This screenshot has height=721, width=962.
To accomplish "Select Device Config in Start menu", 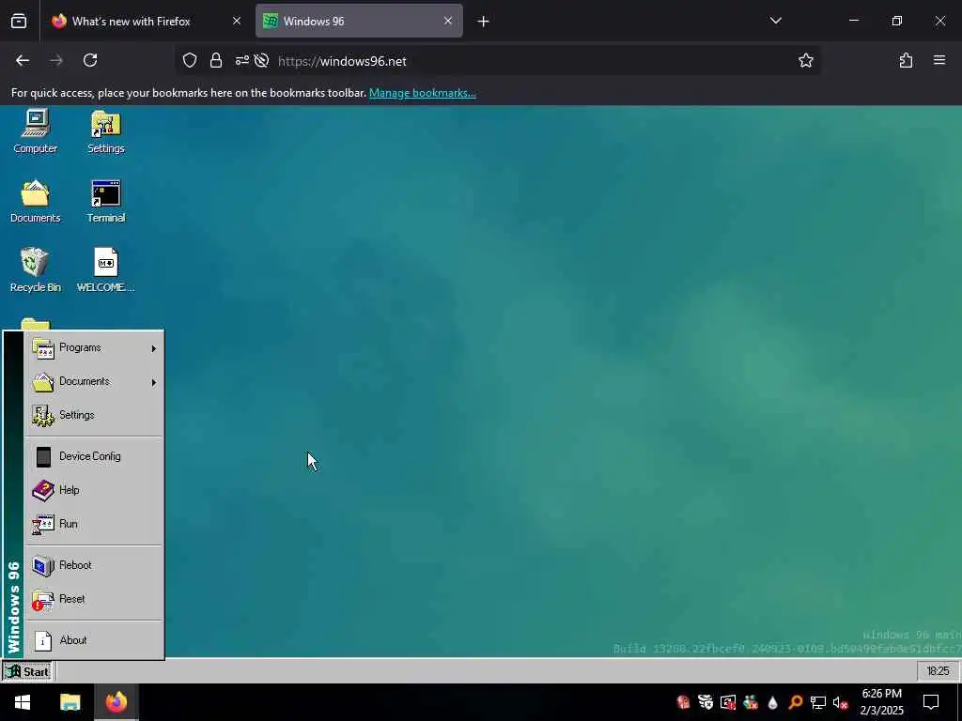I will [x=93, y=457].
